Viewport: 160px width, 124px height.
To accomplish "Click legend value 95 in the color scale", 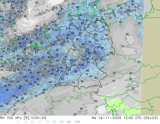I will click(62, 122).
